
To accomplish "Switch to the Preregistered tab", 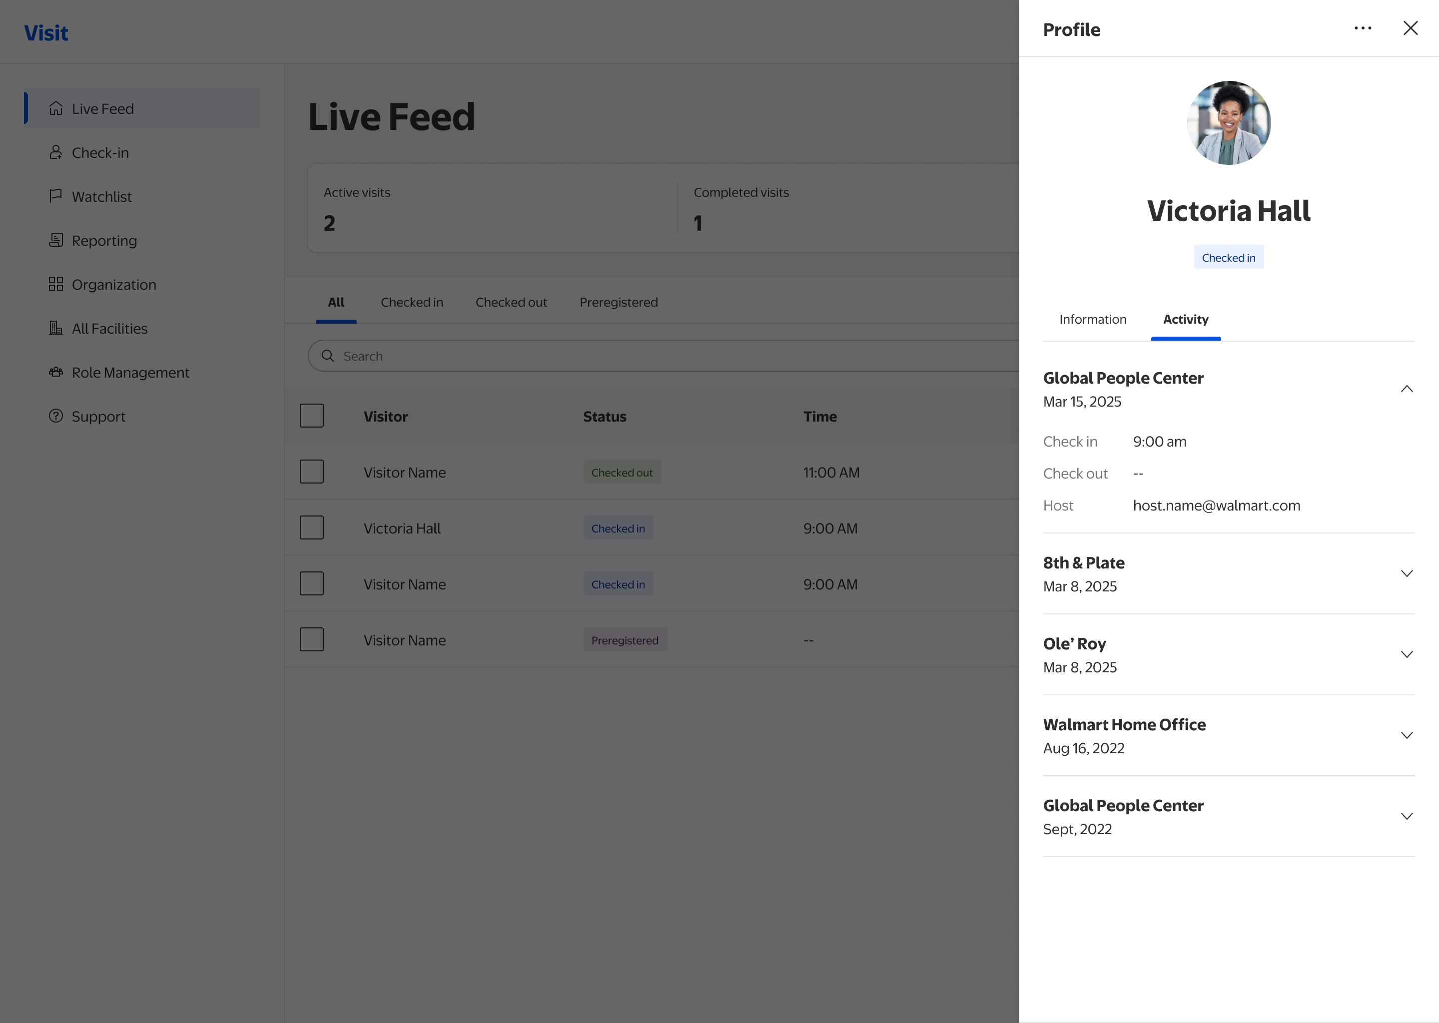I will point(619,302).
